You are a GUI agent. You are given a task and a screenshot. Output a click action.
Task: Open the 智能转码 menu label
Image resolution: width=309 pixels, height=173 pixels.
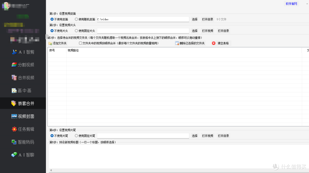click(x=26, y=142)
